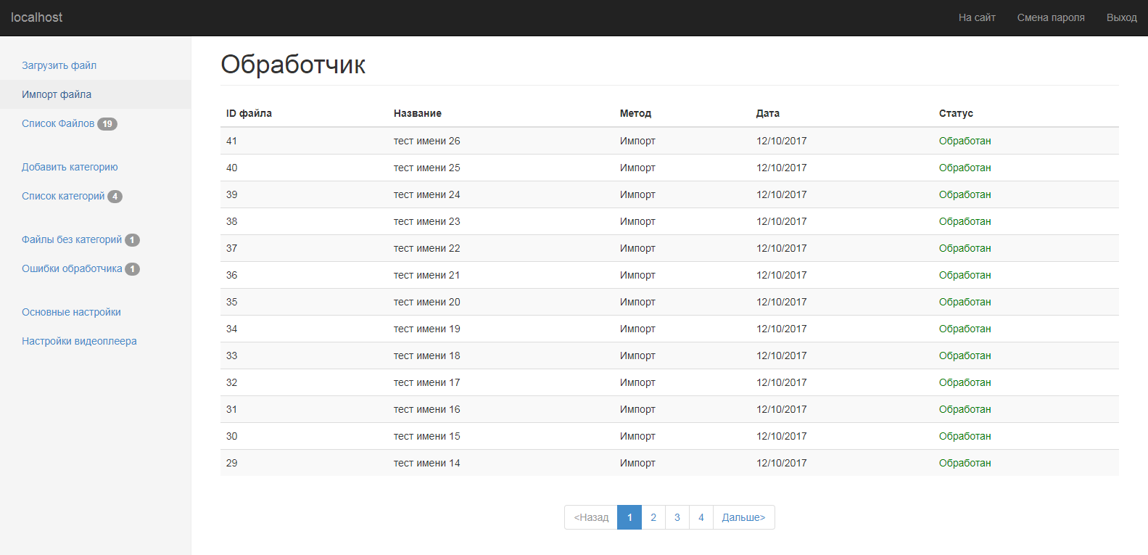Click file ID 30 cell
This screenshot has width=1148, height=555.
(232, 436)
